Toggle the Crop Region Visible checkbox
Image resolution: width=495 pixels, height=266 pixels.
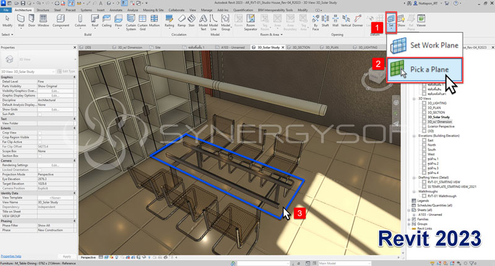[40, 137]
